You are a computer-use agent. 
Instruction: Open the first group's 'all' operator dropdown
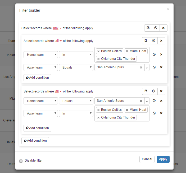coord(58,41)
